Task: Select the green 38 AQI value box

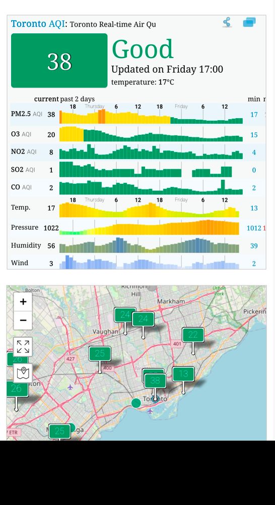Action: click(x=59, y=61)
